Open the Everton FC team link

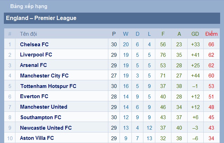(34, 96)
